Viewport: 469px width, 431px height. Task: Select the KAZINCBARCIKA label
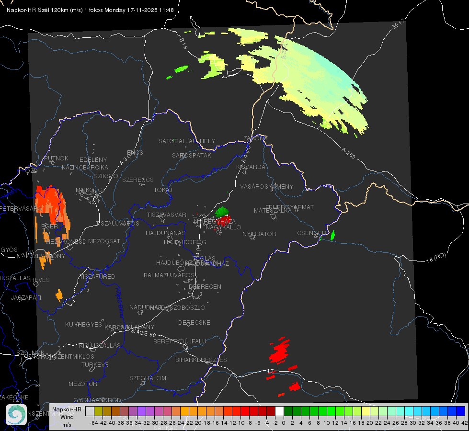85,168
